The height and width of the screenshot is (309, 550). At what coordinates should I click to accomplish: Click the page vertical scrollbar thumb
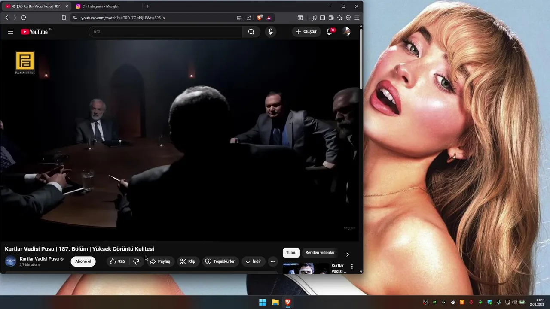(361, 59)
